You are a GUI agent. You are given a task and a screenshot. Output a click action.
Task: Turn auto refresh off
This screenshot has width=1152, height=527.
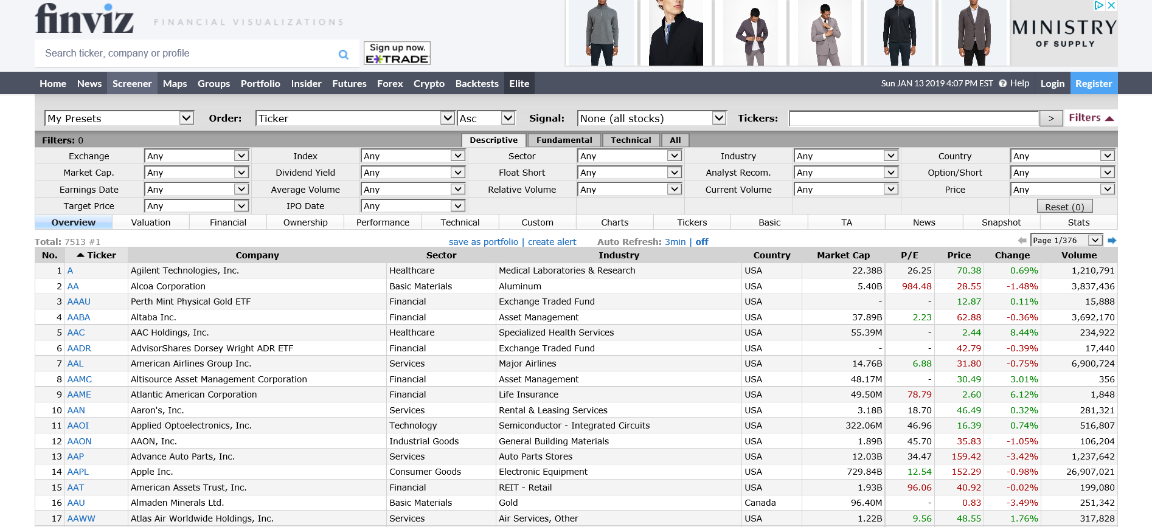(702, 241)
